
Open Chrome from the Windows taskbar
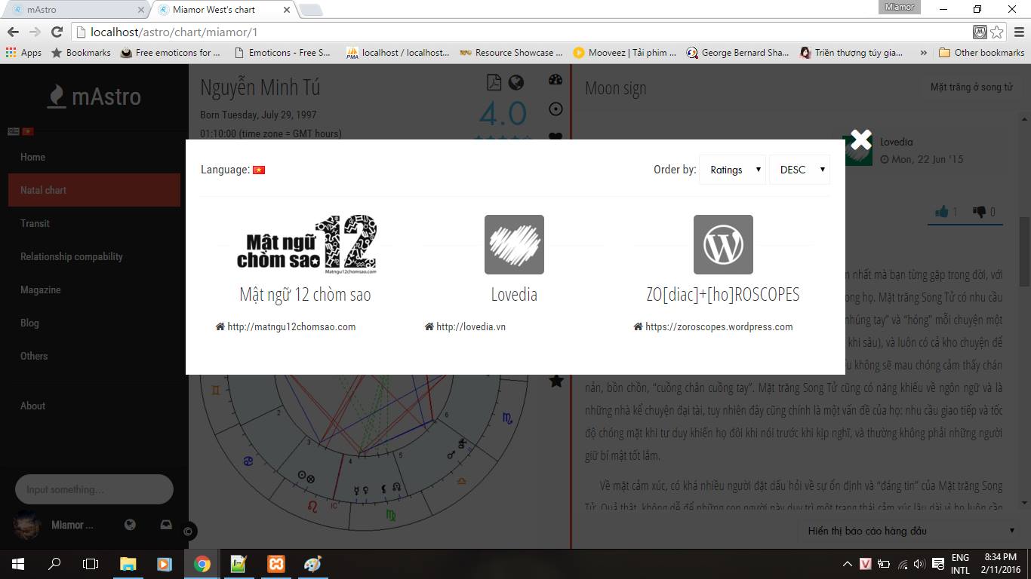tap(202, 564)
